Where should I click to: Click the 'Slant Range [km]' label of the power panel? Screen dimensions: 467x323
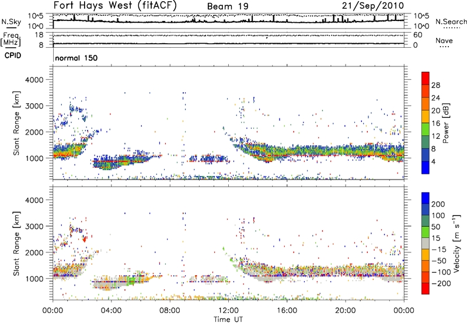16,123
